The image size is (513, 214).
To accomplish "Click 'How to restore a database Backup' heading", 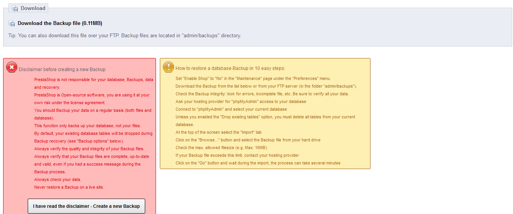I will [x=230, y=68].
